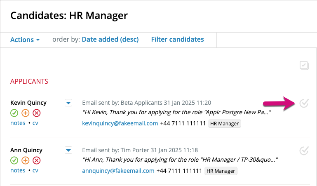Click HR Manager tag on Kevin's row
The height and width of the screenshot is (186, 317).
coord(224,124)
